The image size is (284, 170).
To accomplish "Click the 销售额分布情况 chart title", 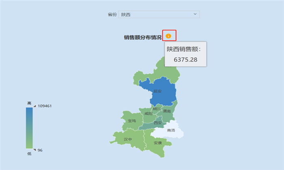I will click(x=143, y=37).
